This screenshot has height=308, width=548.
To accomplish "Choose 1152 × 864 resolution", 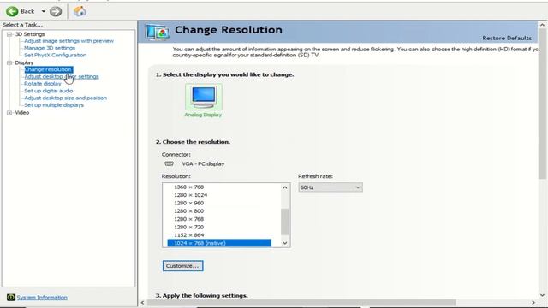I will (x=188, y=235).
